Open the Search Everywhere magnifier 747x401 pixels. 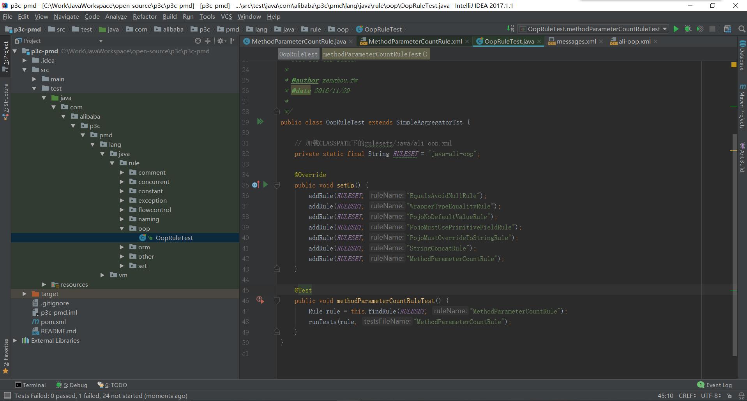click(x=742, y=29)
